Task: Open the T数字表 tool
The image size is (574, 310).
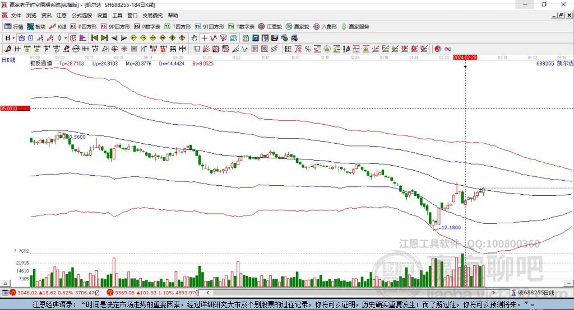Action: tap(241, 27)
